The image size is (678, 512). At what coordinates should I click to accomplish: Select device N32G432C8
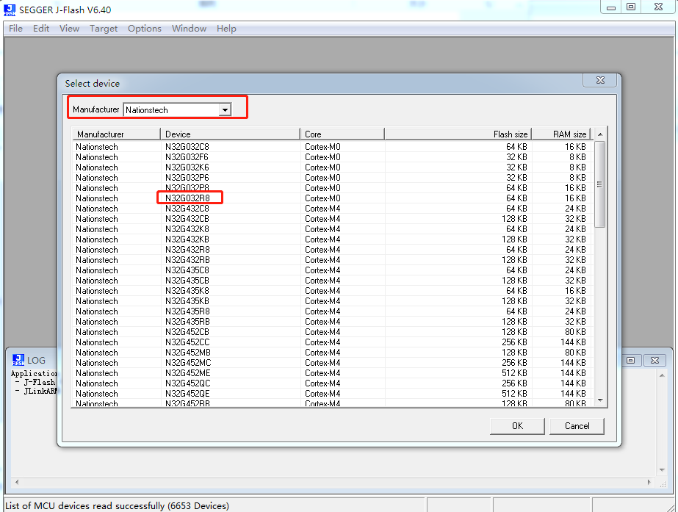pyautogui.click(x=333, y=209)
